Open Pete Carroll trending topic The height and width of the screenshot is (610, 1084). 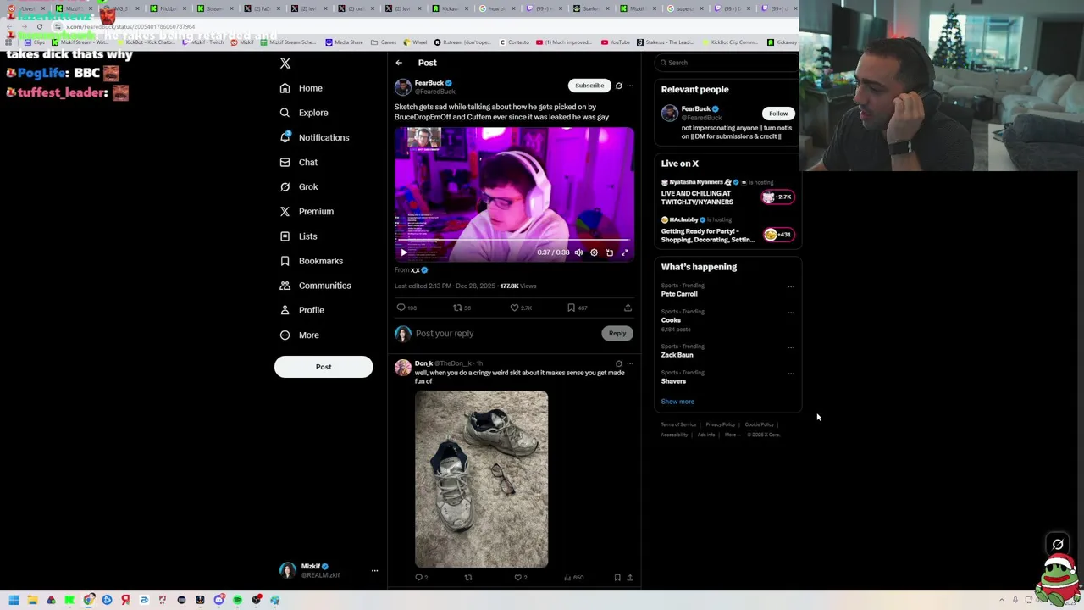click(x=679, y=294)
